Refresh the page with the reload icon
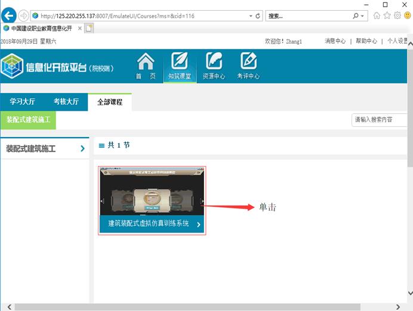413x311 pixels. tap(257, 15)
